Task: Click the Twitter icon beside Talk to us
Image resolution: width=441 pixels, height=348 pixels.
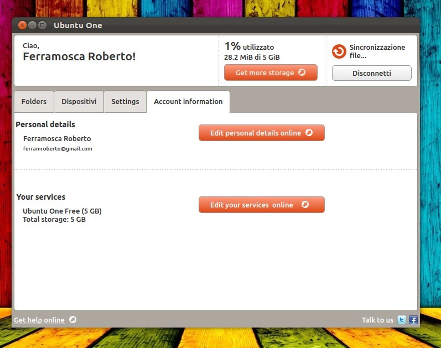Action: coord(402,320)
